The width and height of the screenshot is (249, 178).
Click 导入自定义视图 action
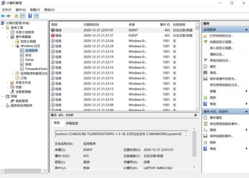(221, 48)
